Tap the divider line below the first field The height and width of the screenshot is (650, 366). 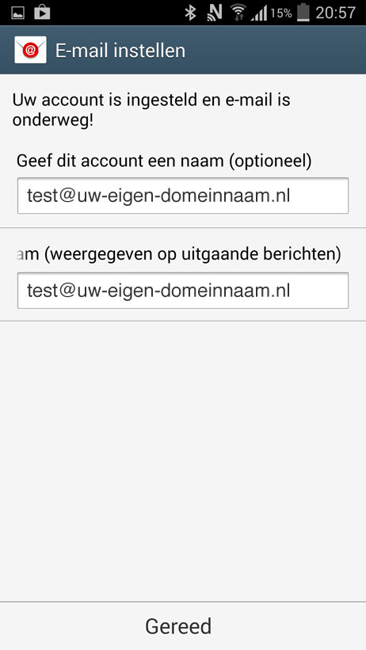point(183,227)
